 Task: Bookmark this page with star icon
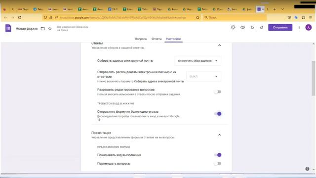pyautogui.click(x=197, y=18)
